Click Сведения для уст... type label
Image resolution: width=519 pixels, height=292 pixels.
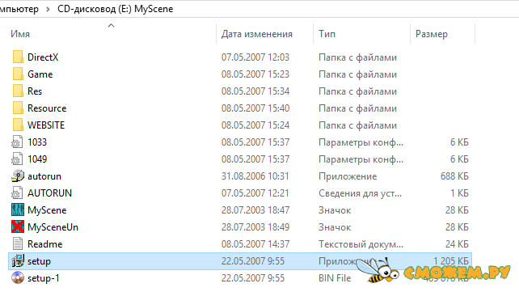[360, 193]
